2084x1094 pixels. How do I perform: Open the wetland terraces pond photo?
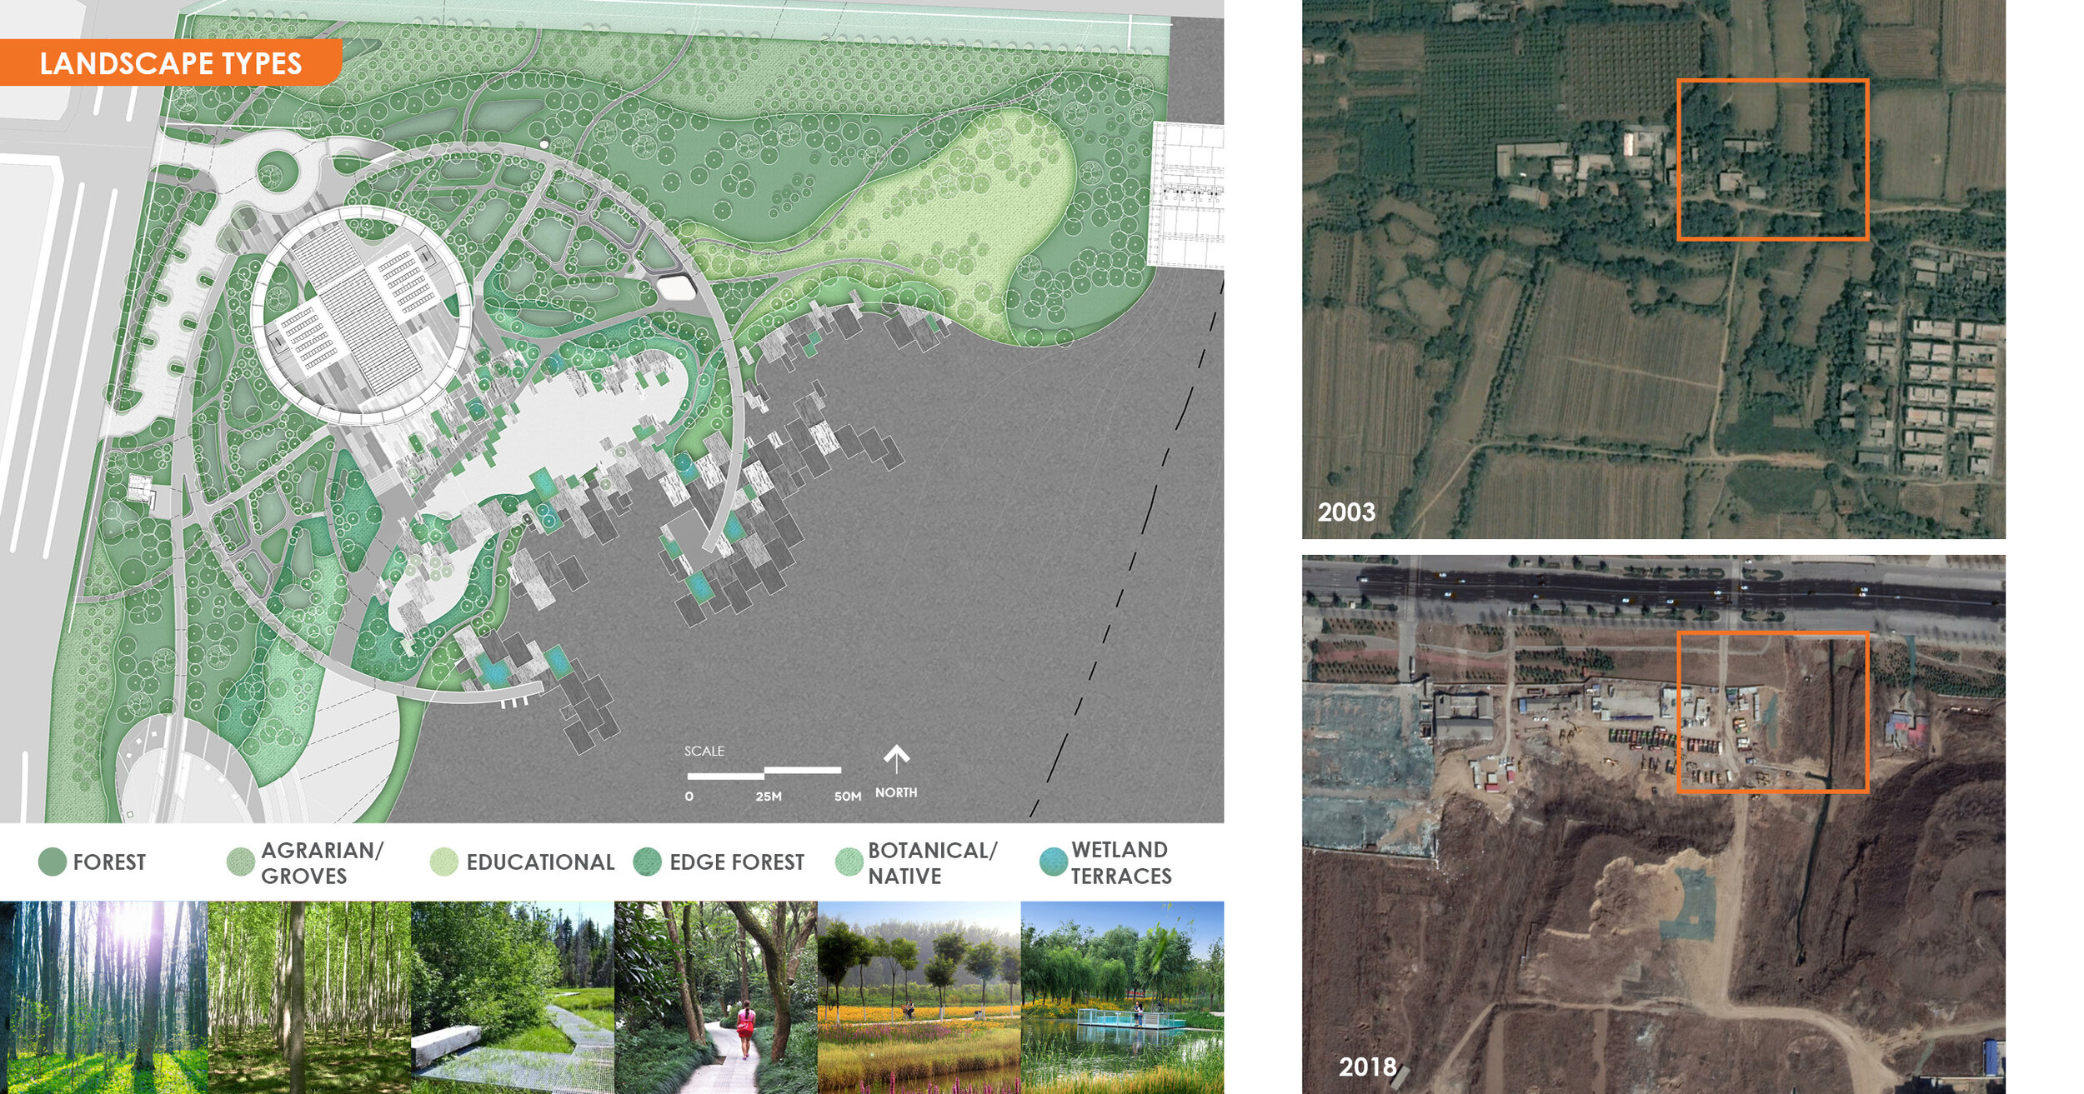(x=1123, y=997)
